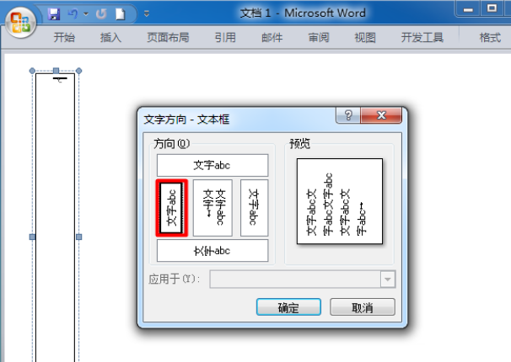
Task: Open the Undo history dropdown arrow
Action: coord(86,13)
